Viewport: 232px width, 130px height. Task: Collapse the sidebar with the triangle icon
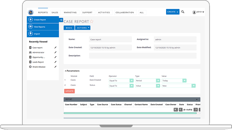pyautogui.click(x=61, y=20)
